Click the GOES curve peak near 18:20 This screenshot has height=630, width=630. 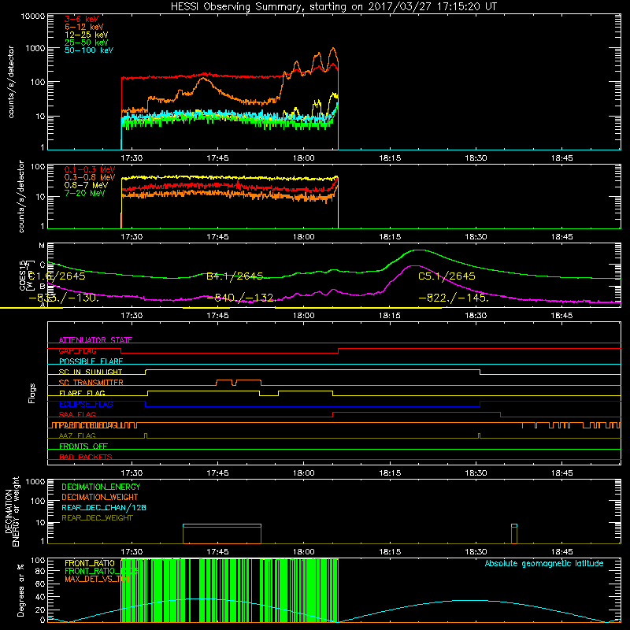[419, 250]
